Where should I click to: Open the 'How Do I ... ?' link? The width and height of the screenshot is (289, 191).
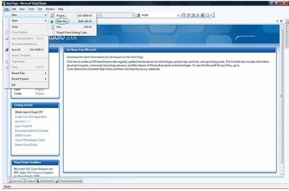point(22,121)
